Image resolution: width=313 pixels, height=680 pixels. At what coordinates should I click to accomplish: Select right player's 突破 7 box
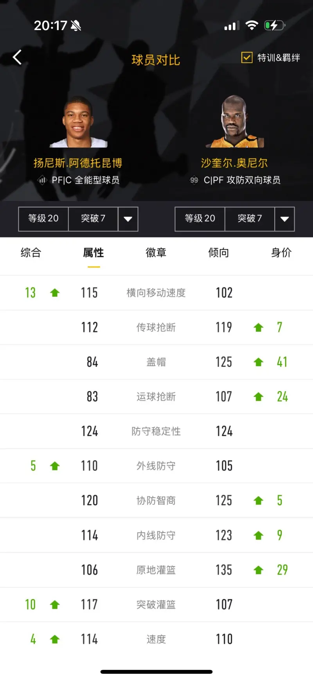tap(250, 219)
